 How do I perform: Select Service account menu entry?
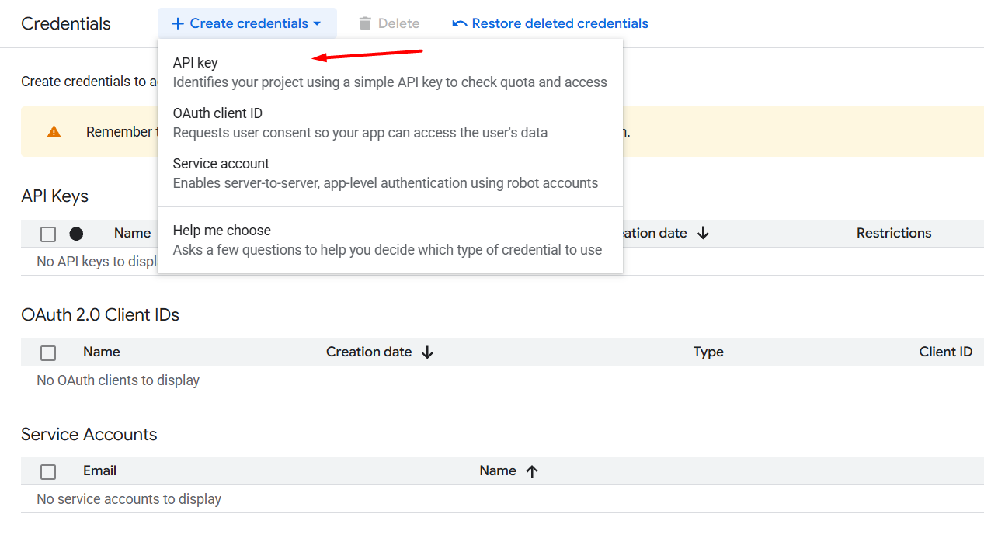click(221, 164)
